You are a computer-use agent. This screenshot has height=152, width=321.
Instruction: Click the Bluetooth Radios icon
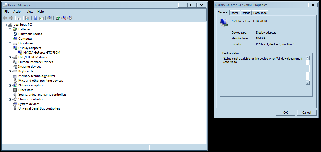[15, 34]
